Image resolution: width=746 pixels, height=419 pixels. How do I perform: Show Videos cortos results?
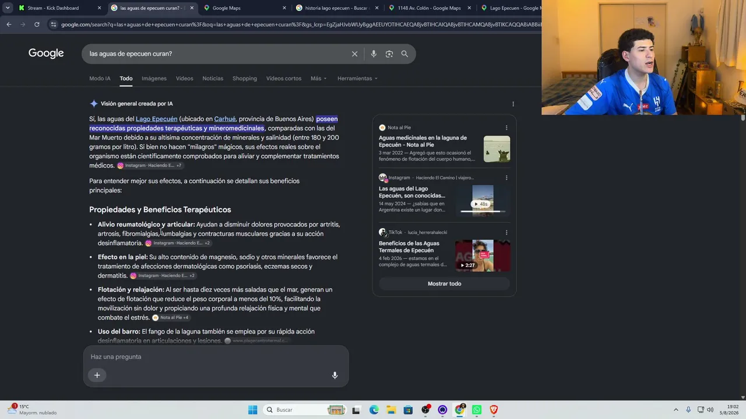(x=284, y=79)
